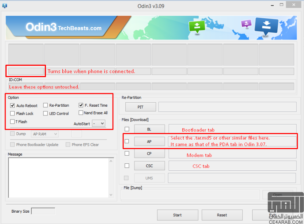
Task: Click the Message box scroll-up arrow
Action: point(111,161)
